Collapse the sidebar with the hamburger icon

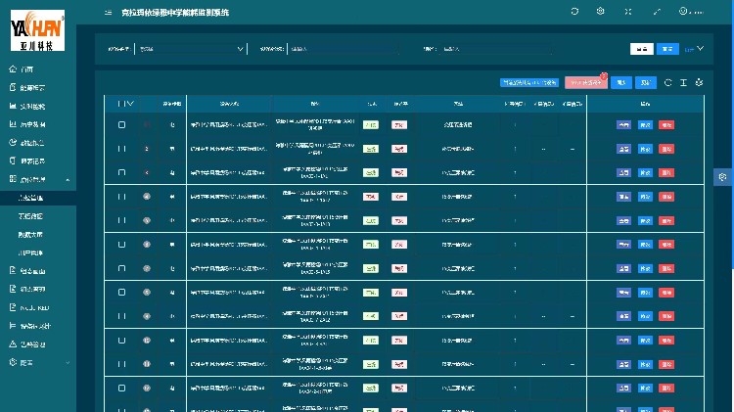[108, 12]
